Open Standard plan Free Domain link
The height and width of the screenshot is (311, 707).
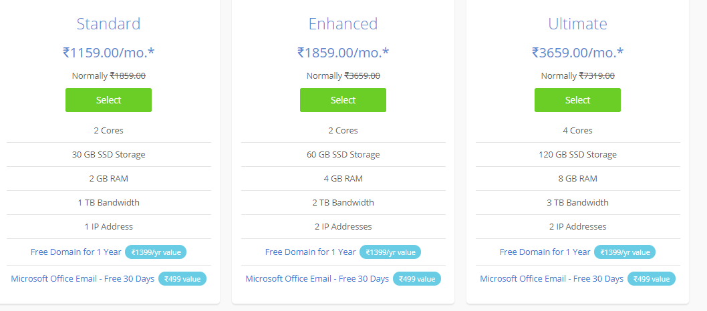[76, 252]
